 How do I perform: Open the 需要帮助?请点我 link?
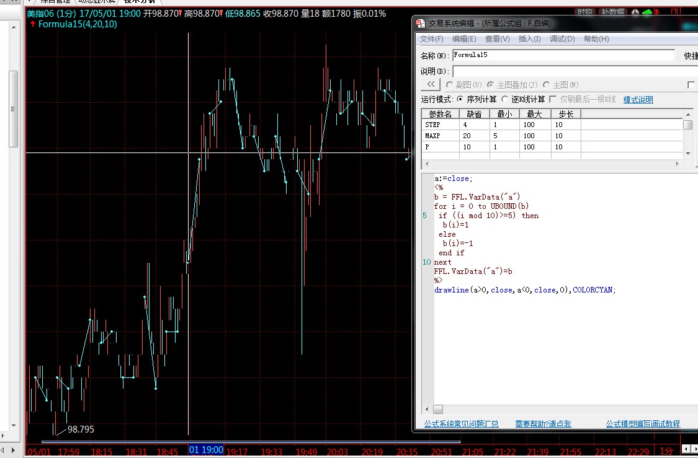click(x=543, y=424)
